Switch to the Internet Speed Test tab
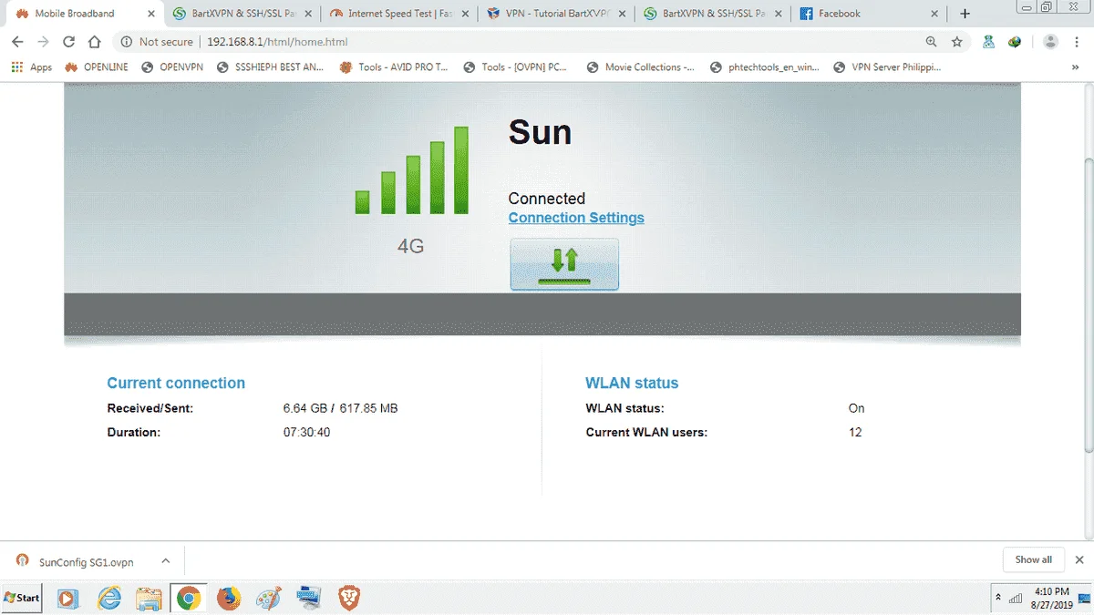Screen dimensions: 1094x615 [x=401, y=14]
